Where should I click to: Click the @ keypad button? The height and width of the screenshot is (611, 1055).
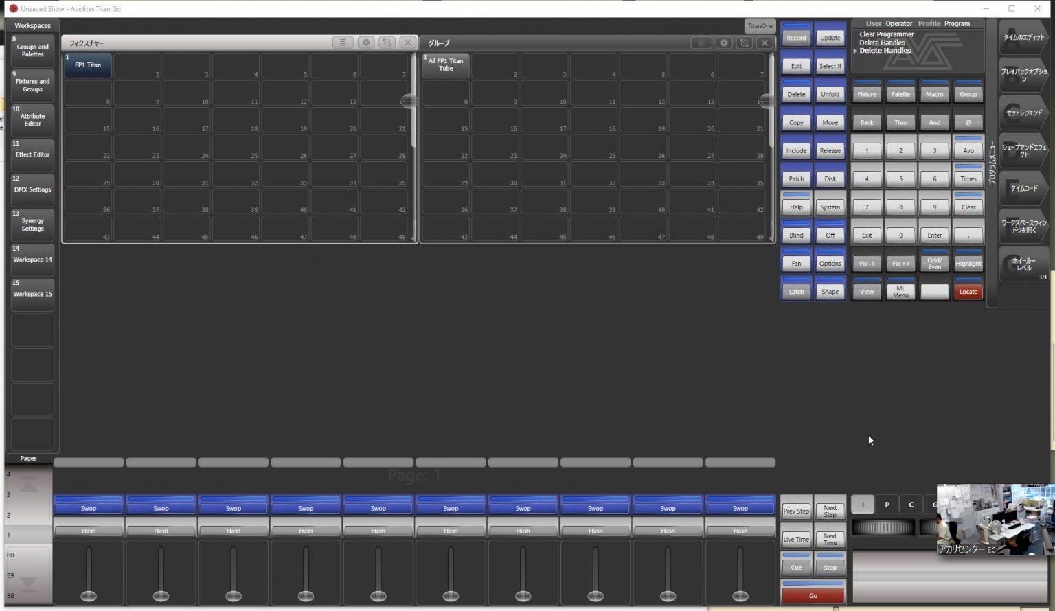tap(968, 122)
